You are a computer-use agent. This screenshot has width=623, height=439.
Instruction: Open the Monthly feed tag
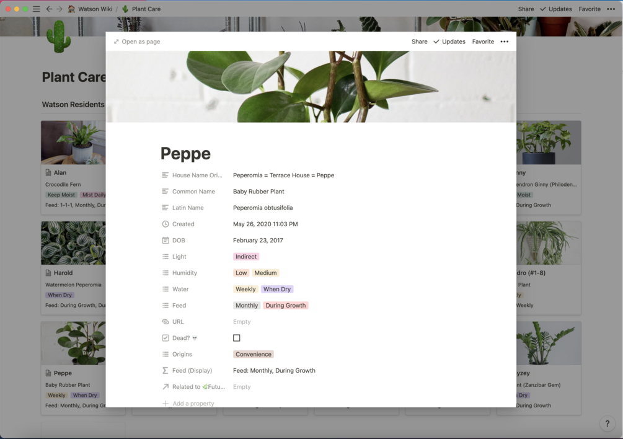[x=247, y=306]
